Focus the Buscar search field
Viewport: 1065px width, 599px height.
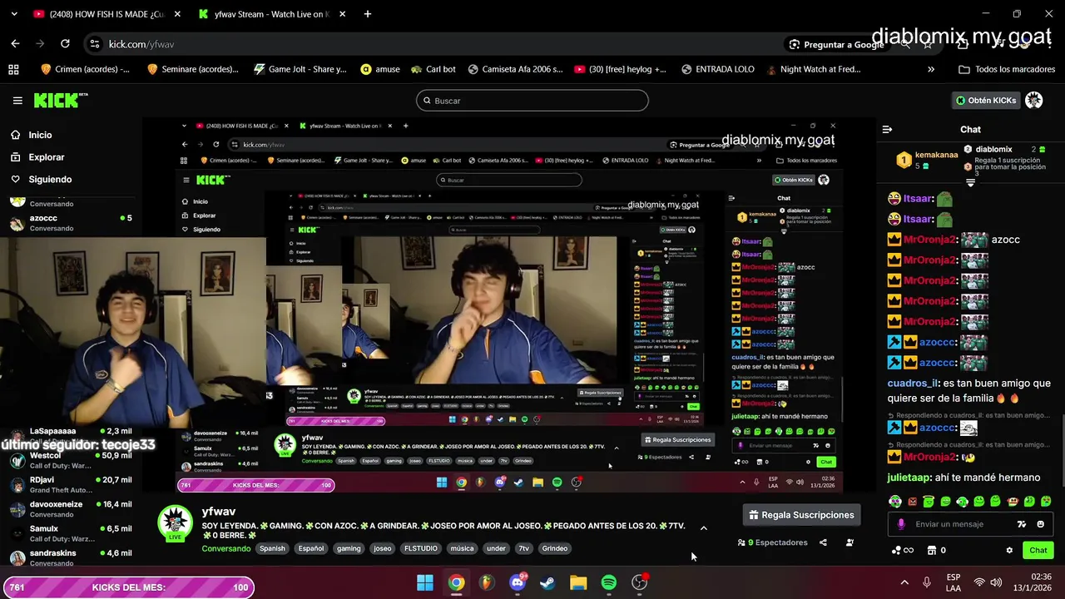click(532, 101)
